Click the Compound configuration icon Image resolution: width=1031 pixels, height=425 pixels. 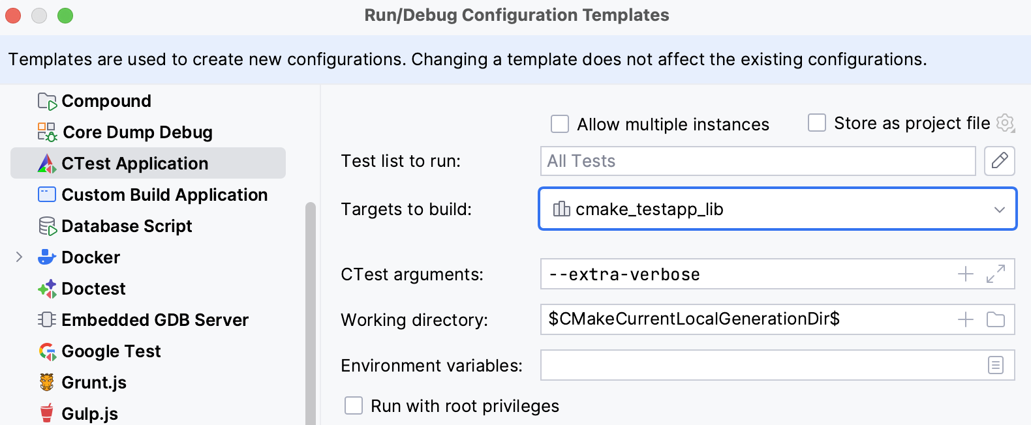tap(46, 101)
